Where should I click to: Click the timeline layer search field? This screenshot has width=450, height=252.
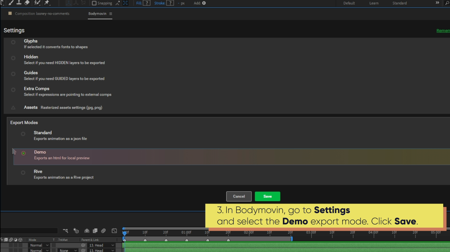[29, 231]
